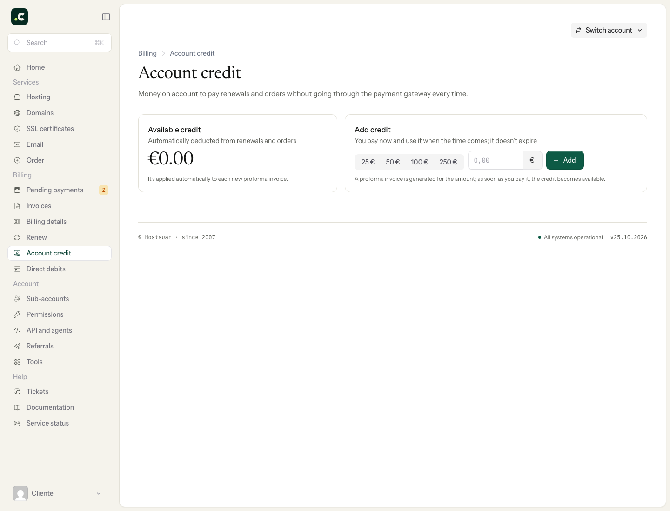
Task: Focus the credit amount input field
Action: coord(496,160)
